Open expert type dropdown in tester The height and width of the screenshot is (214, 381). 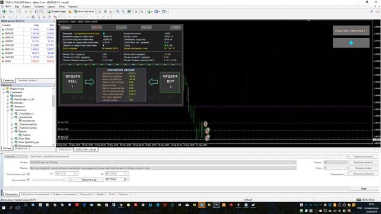16,156
